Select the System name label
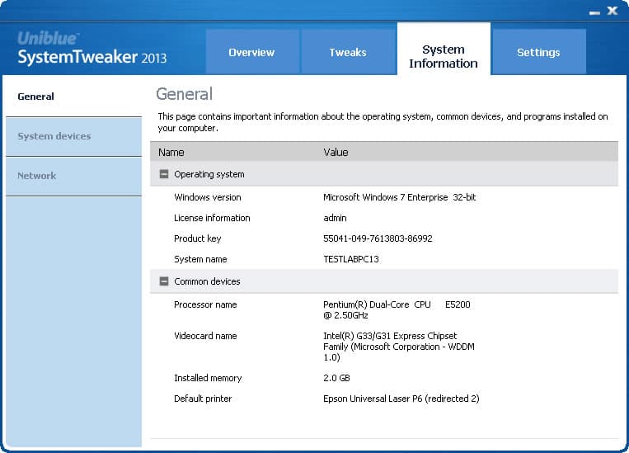The image size is (629, 453). coord(200,259)
